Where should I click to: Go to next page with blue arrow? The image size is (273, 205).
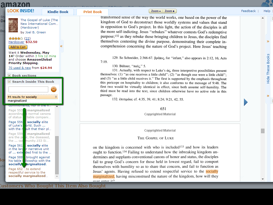tap(246, 102)
